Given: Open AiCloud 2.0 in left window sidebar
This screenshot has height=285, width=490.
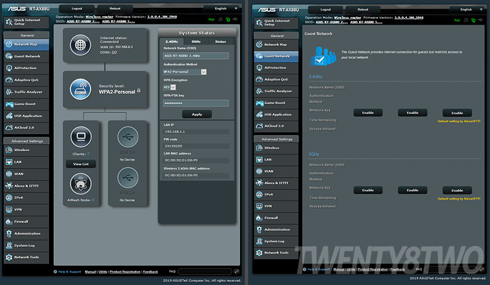Looking at the screenshot, I should (x=26, y=127).
